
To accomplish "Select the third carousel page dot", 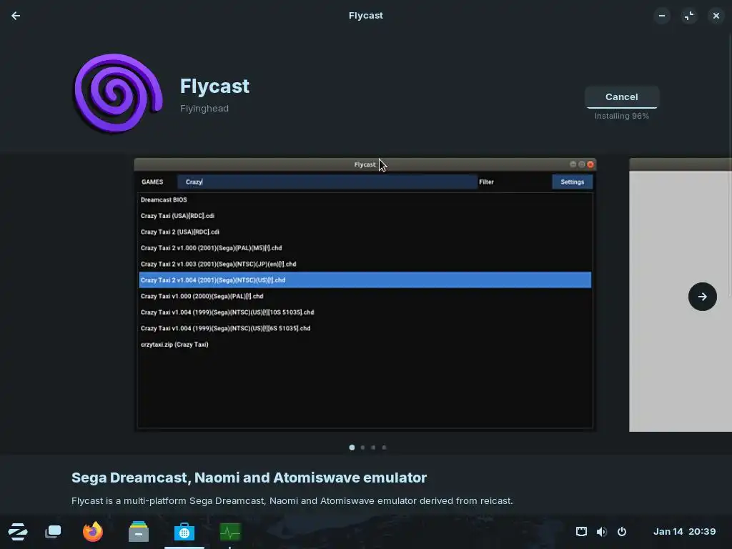I will (x=373, y=447).
